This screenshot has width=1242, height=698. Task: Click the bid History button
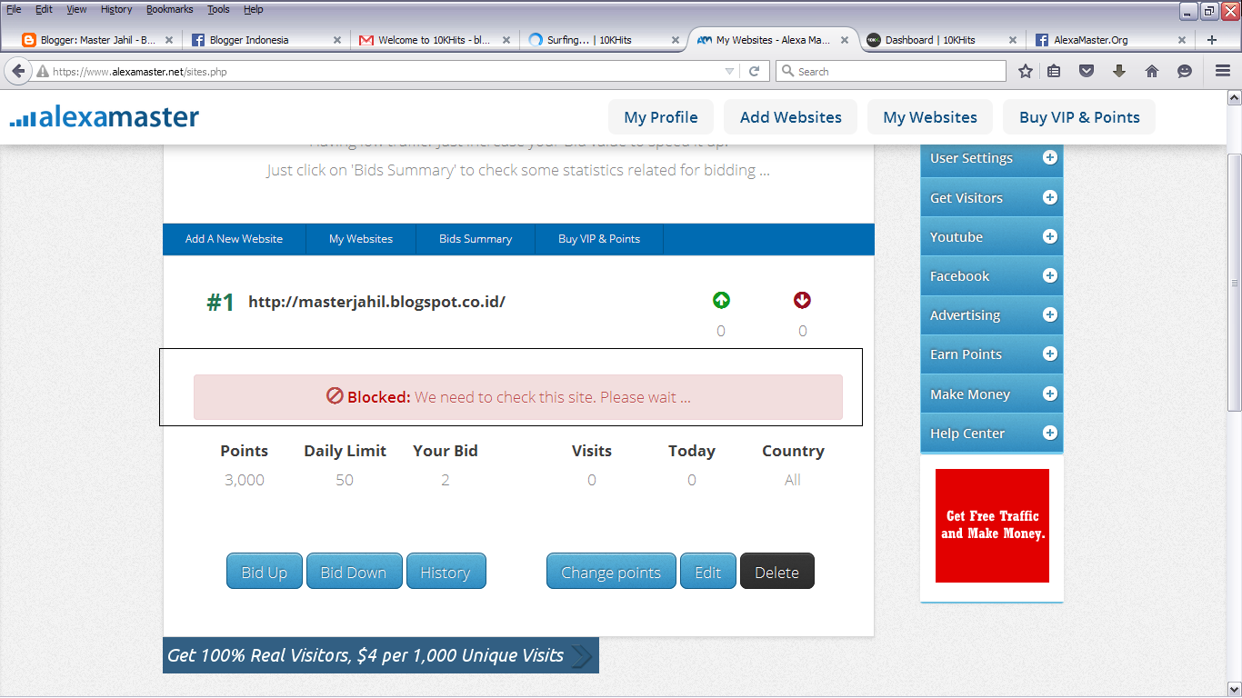(x=446, y=572)
